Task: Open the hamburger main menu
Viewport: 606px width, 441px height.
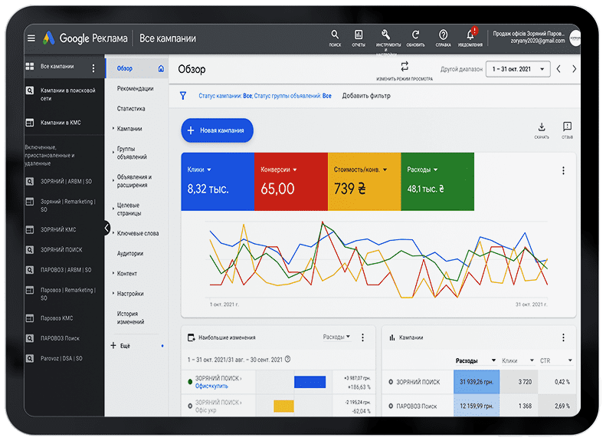Action: [x=31, y=38]
